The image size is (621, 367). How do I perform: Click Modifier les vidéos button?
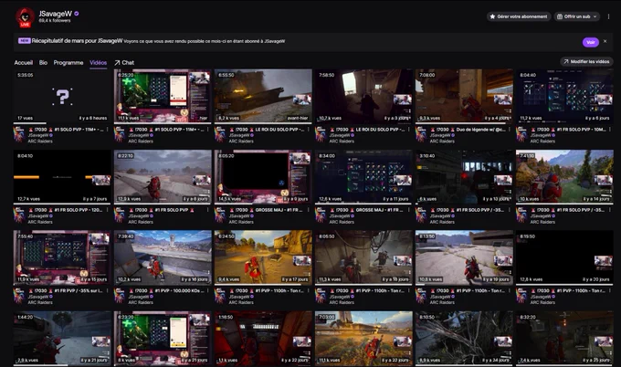[x=586, y=61]
